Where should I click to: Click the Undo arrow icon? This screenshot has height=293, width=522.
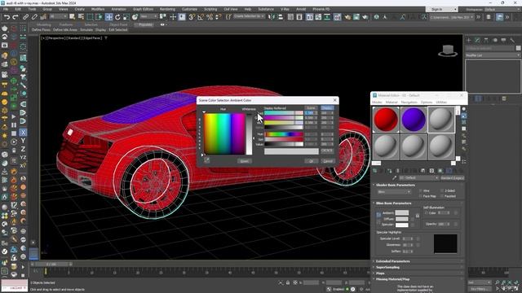pyautogui.click(x=7, y=17)
